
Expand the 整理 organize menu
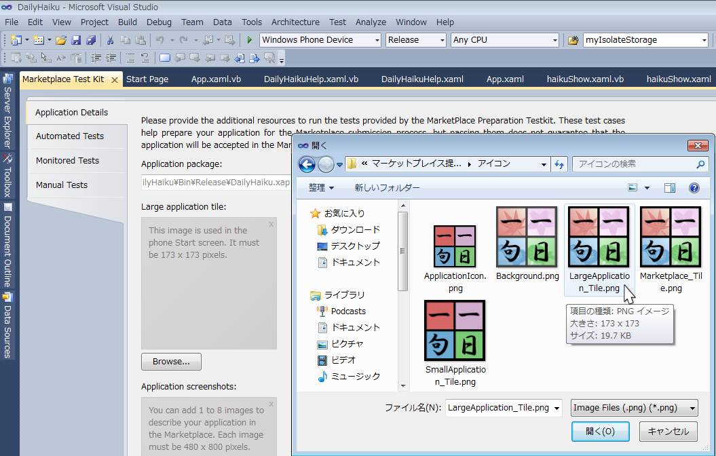321,187
